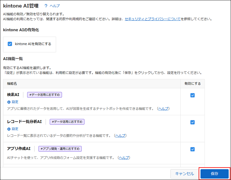Click the kintone AIの有効化 heading
Screen dimensions: 231x180
click(x=21, y=30)
